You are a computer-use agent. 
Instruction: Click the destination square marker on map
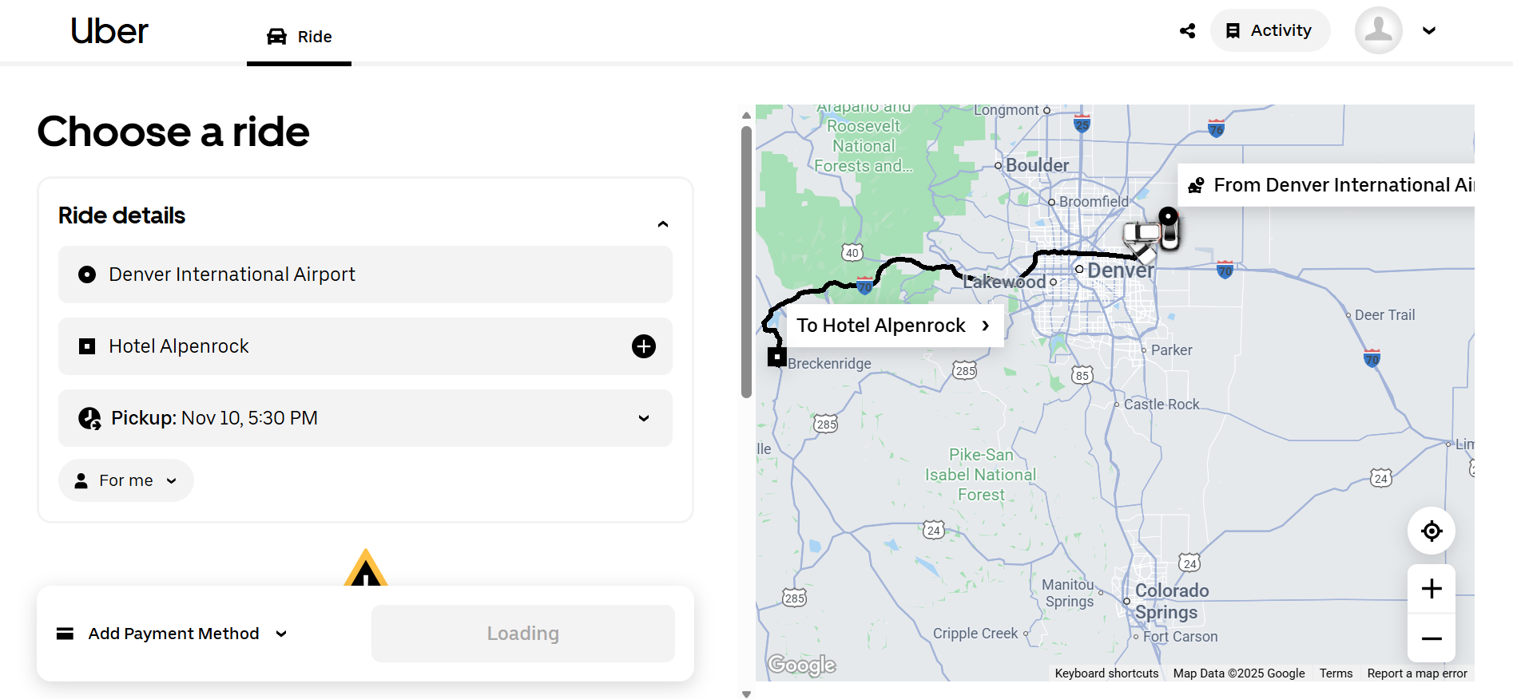[x=776, y=357]
